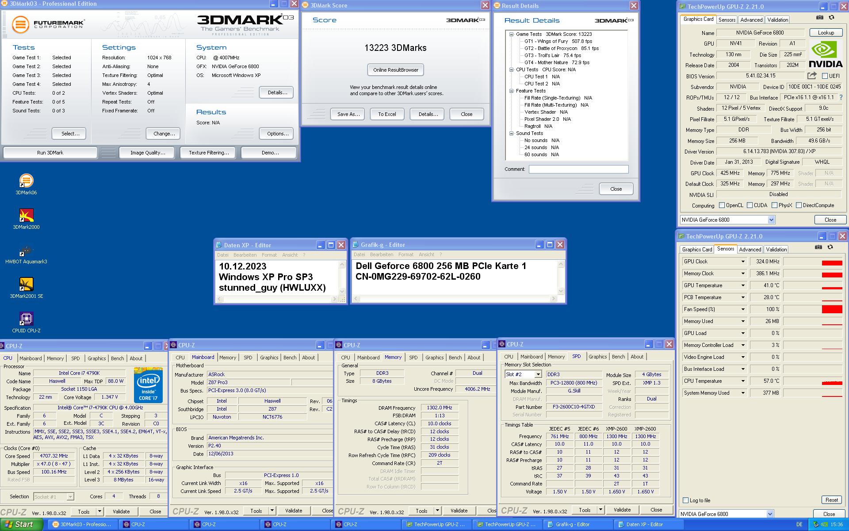Click the 3DMark Score window title icon
Viewport: 849px width, 531px height.
click(x=306, y=5)
